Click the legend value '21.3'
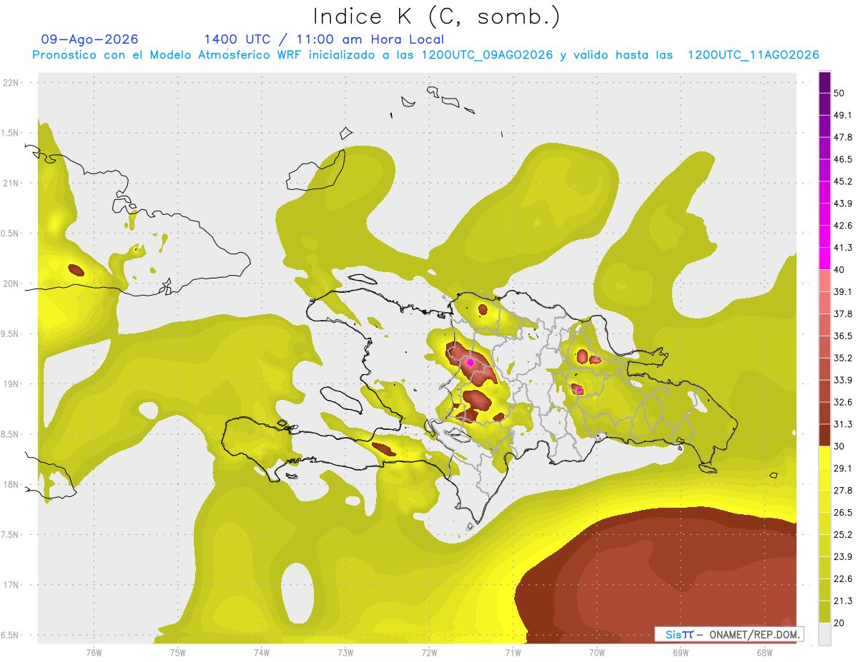Viewport: 858px width, 662px height. 843,601
